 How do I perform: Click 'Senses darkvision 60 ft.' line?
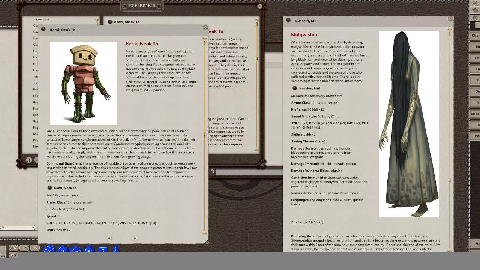pos(326,193)
